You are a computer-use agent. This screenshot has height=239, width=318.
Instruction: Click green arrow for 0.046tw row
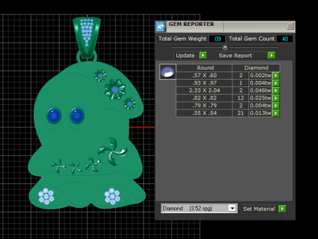[276, 90]
